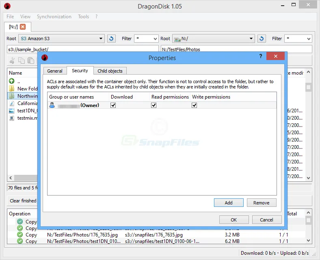Image resolution: width=320 pixels, height=260 pixels.
Task: Close the Properties dialog
Action: (275, 56)
